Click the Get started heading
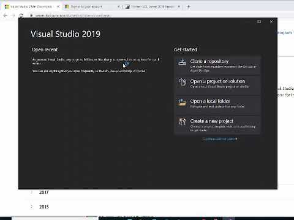 [186, 50]
